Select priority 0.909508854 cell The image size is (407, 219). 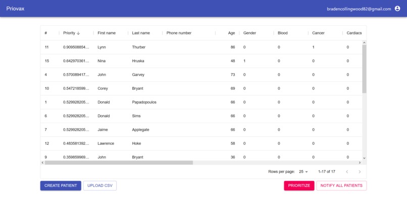click(76, 47)
